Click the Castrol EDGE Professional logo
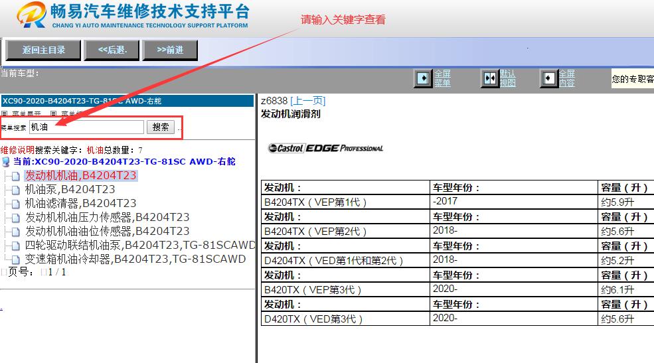This screenshot has height=363, width=654. (x=325, y=148)
